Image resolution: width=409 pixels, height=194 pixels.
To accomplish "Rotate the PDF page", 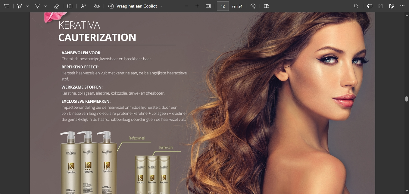I will (x=253, y=6).
